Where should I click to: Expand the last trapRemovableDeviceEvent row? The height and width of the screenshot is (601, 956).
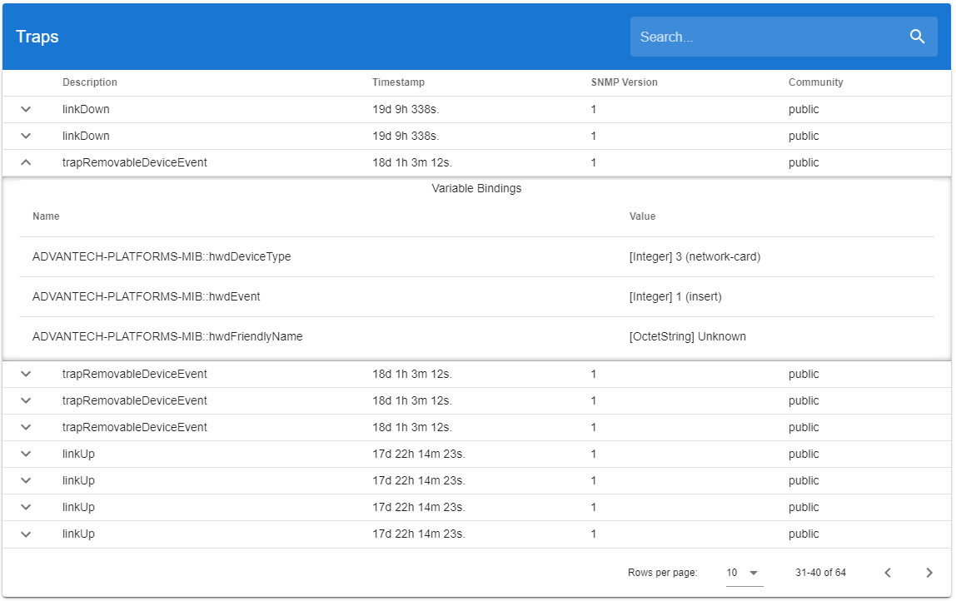point(26,427)
